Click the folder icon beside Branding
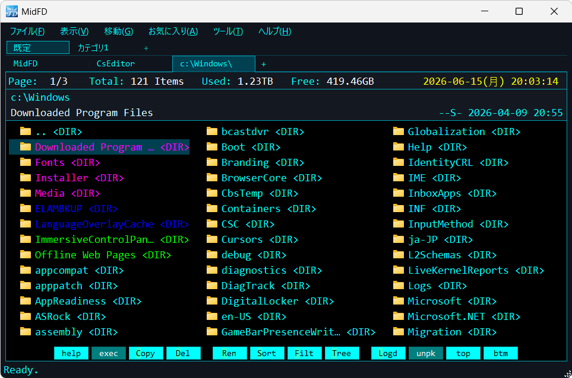The width and height of the screenshot is (572, 378). (212, 162)
